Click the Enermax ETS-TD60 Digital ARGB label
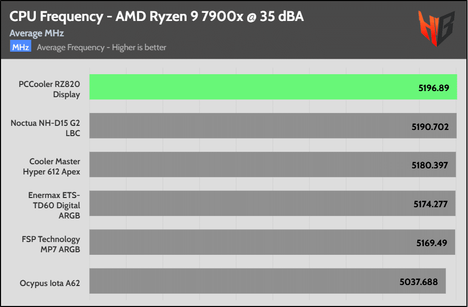Image resolution: width=468 pixels, height=307 pixels. (x=54, y=205)
